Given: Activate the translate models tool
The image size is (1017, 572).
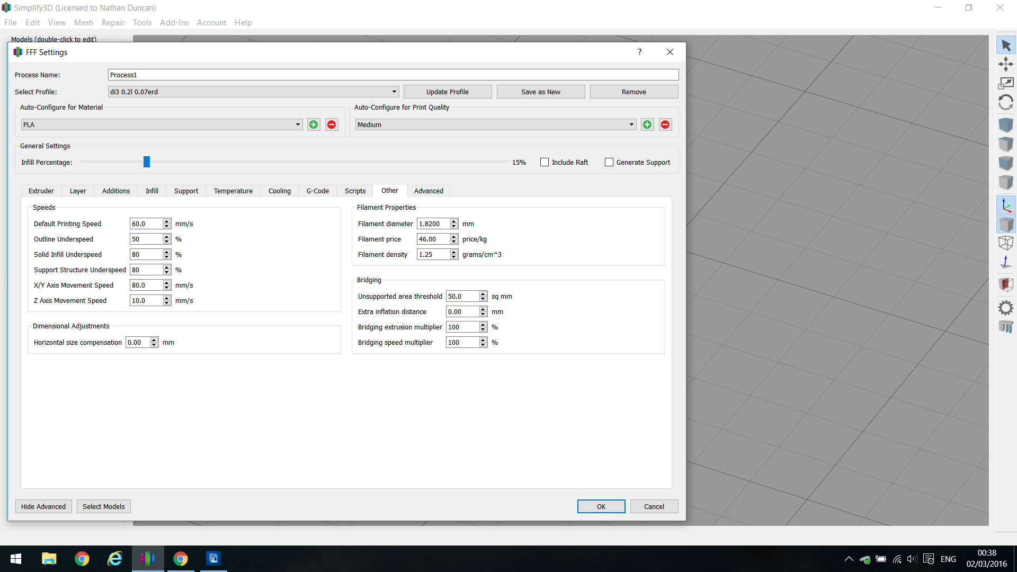Looking at the screenshot, I should pos(1006,65).
